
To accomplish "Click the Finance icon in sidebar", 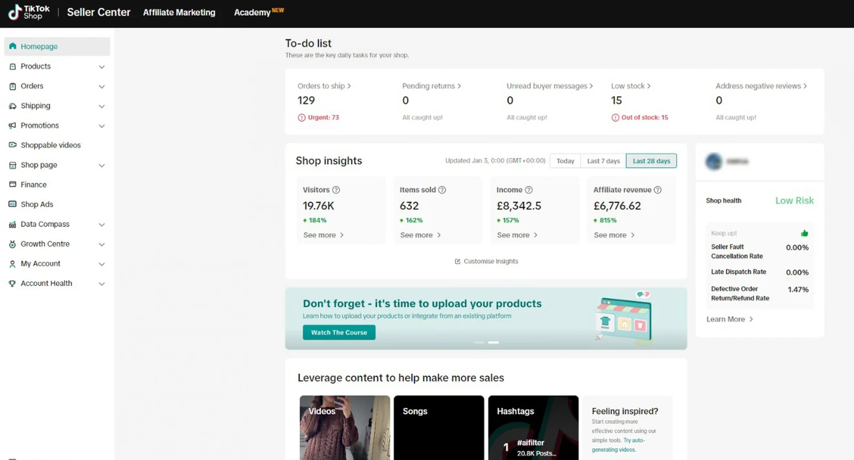I will point(13,185).
